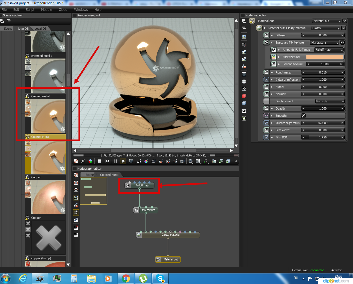Click the topmost icon of the nodegraph editor toolbar
The width and height of the screenshot is (353, 284).
tap(76, 175)
